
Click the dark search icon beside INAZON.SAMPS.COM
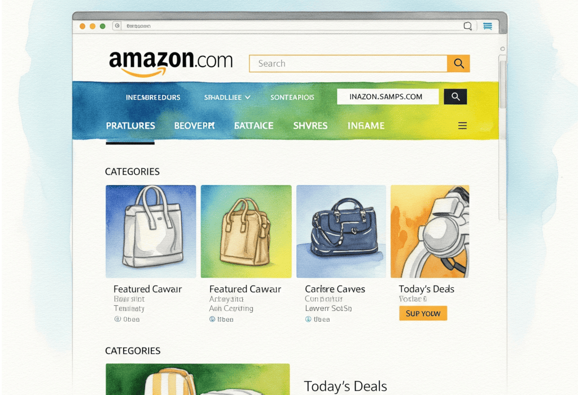tap(456, 96)
